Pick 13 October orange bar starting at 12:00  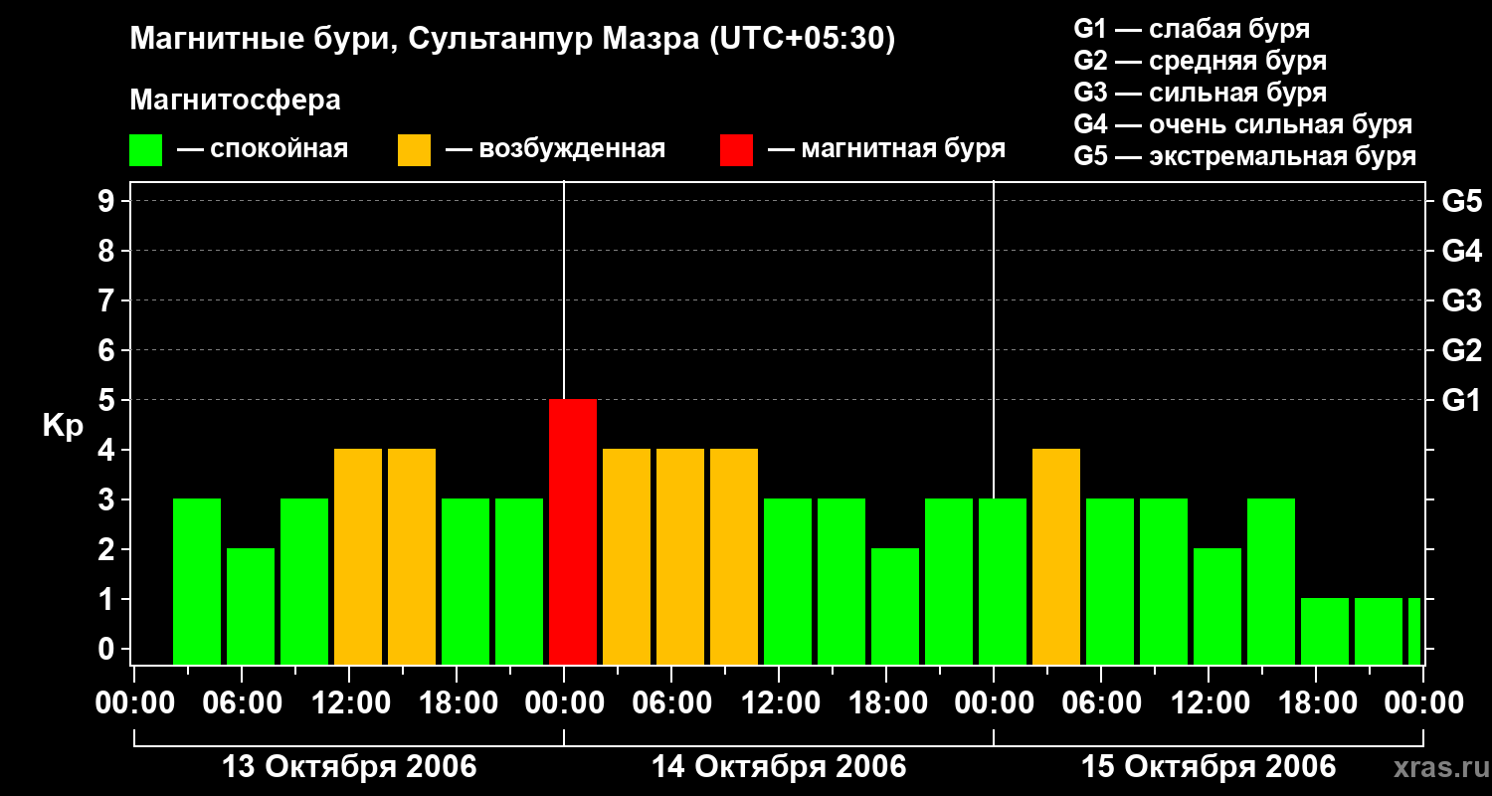point(358,557)
